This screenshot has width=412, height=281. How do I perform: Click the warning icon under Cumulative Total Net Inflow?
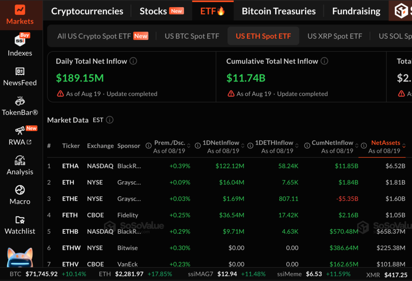[231, 94]
